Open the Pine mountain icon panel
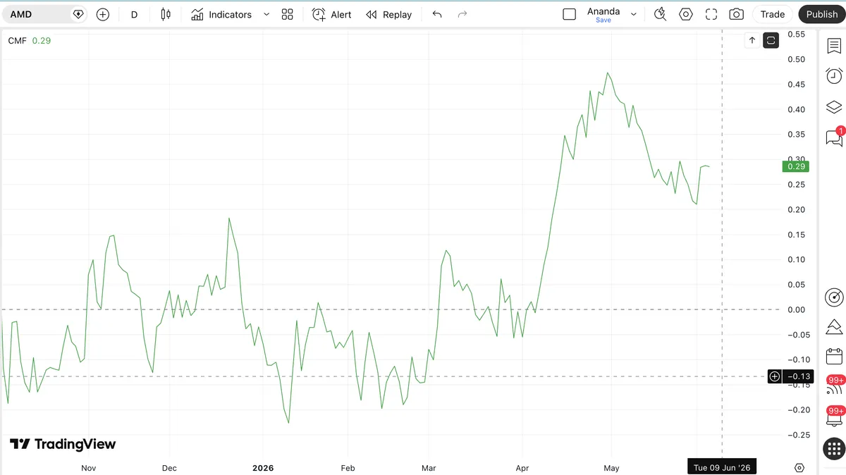The height and width of the screenshot is (475, 846). coord(834,327)
